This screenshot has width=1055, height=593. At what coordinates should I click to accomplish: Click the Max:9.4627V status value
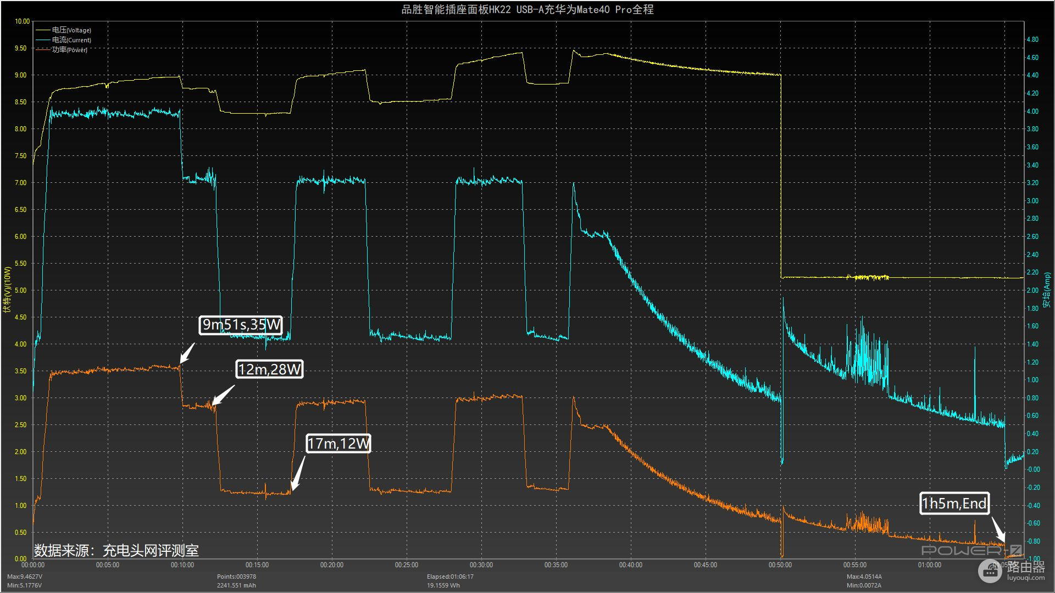(x=25, y=577)
